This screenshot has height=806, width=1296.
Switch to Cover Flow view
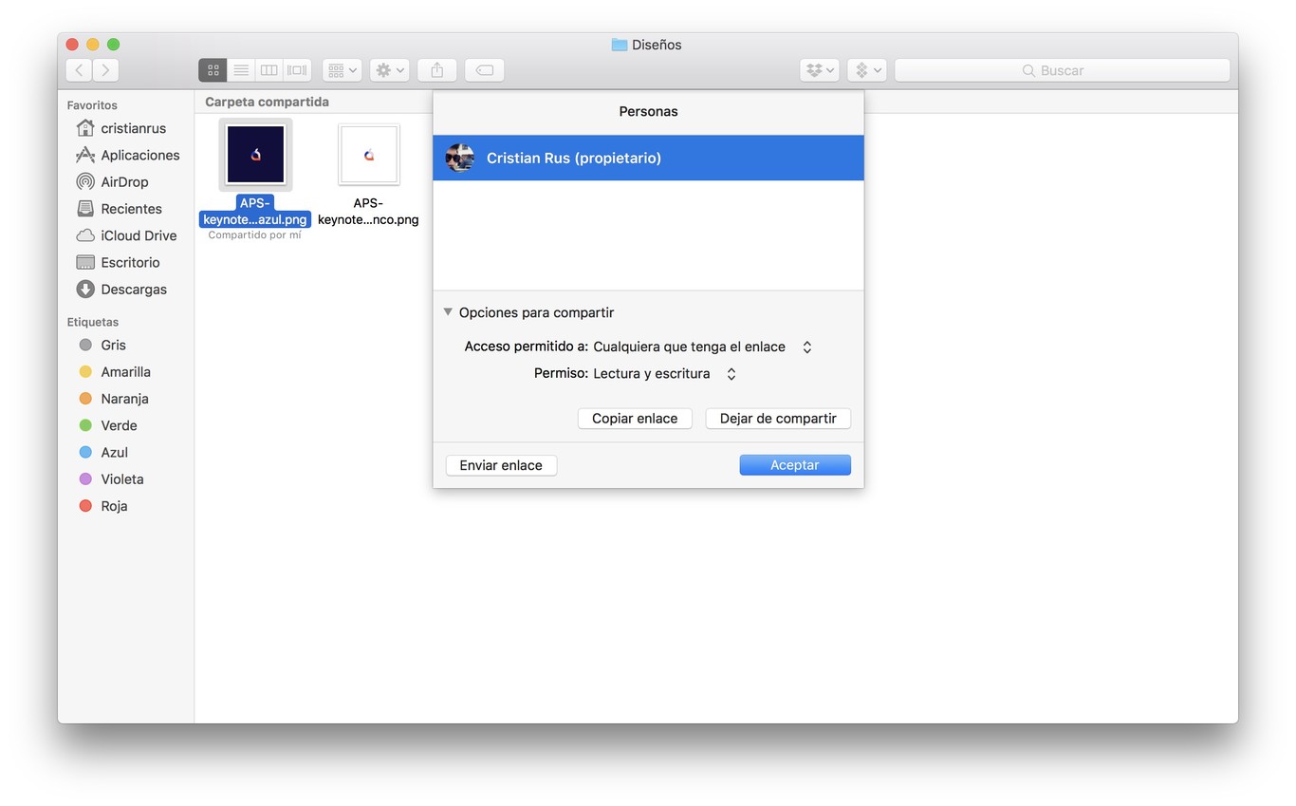(297, 70)
